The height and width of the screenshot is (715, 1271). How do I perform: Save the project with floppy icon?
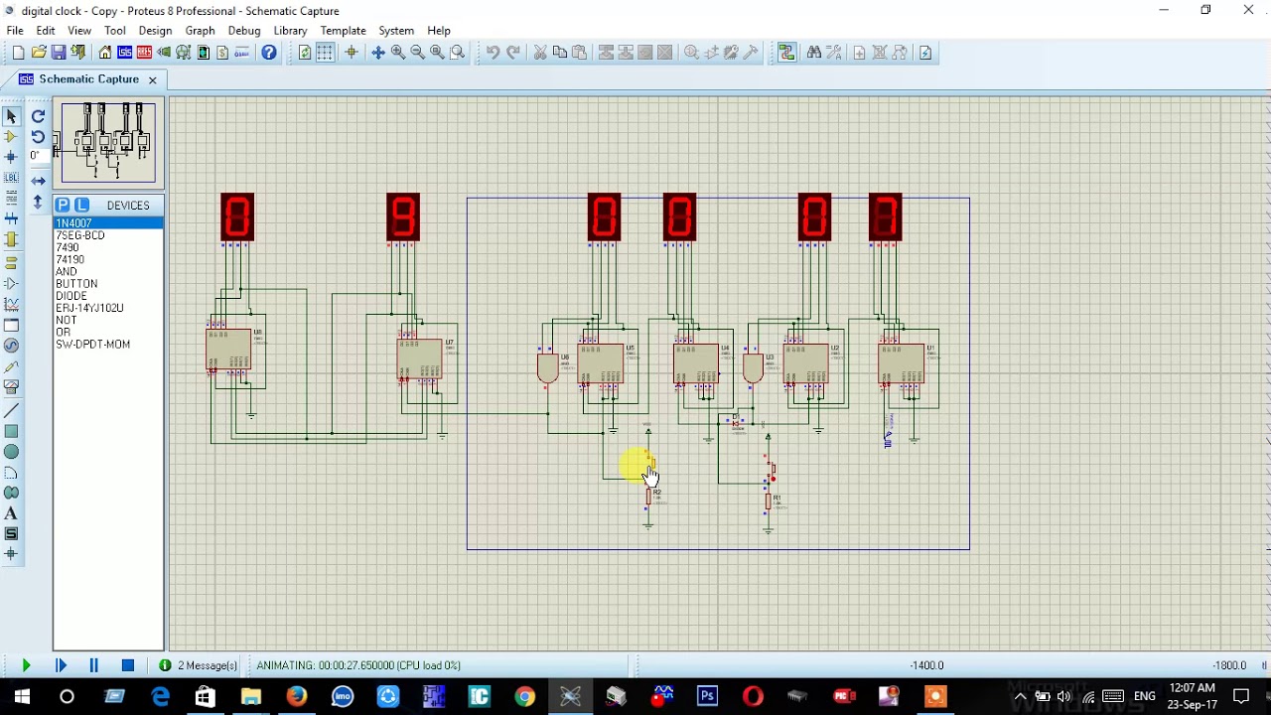pos(59,53)
